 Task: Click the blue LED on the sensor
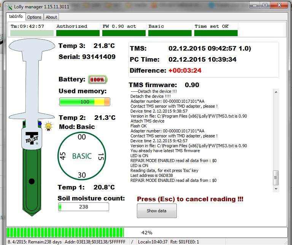click(39, 124)
